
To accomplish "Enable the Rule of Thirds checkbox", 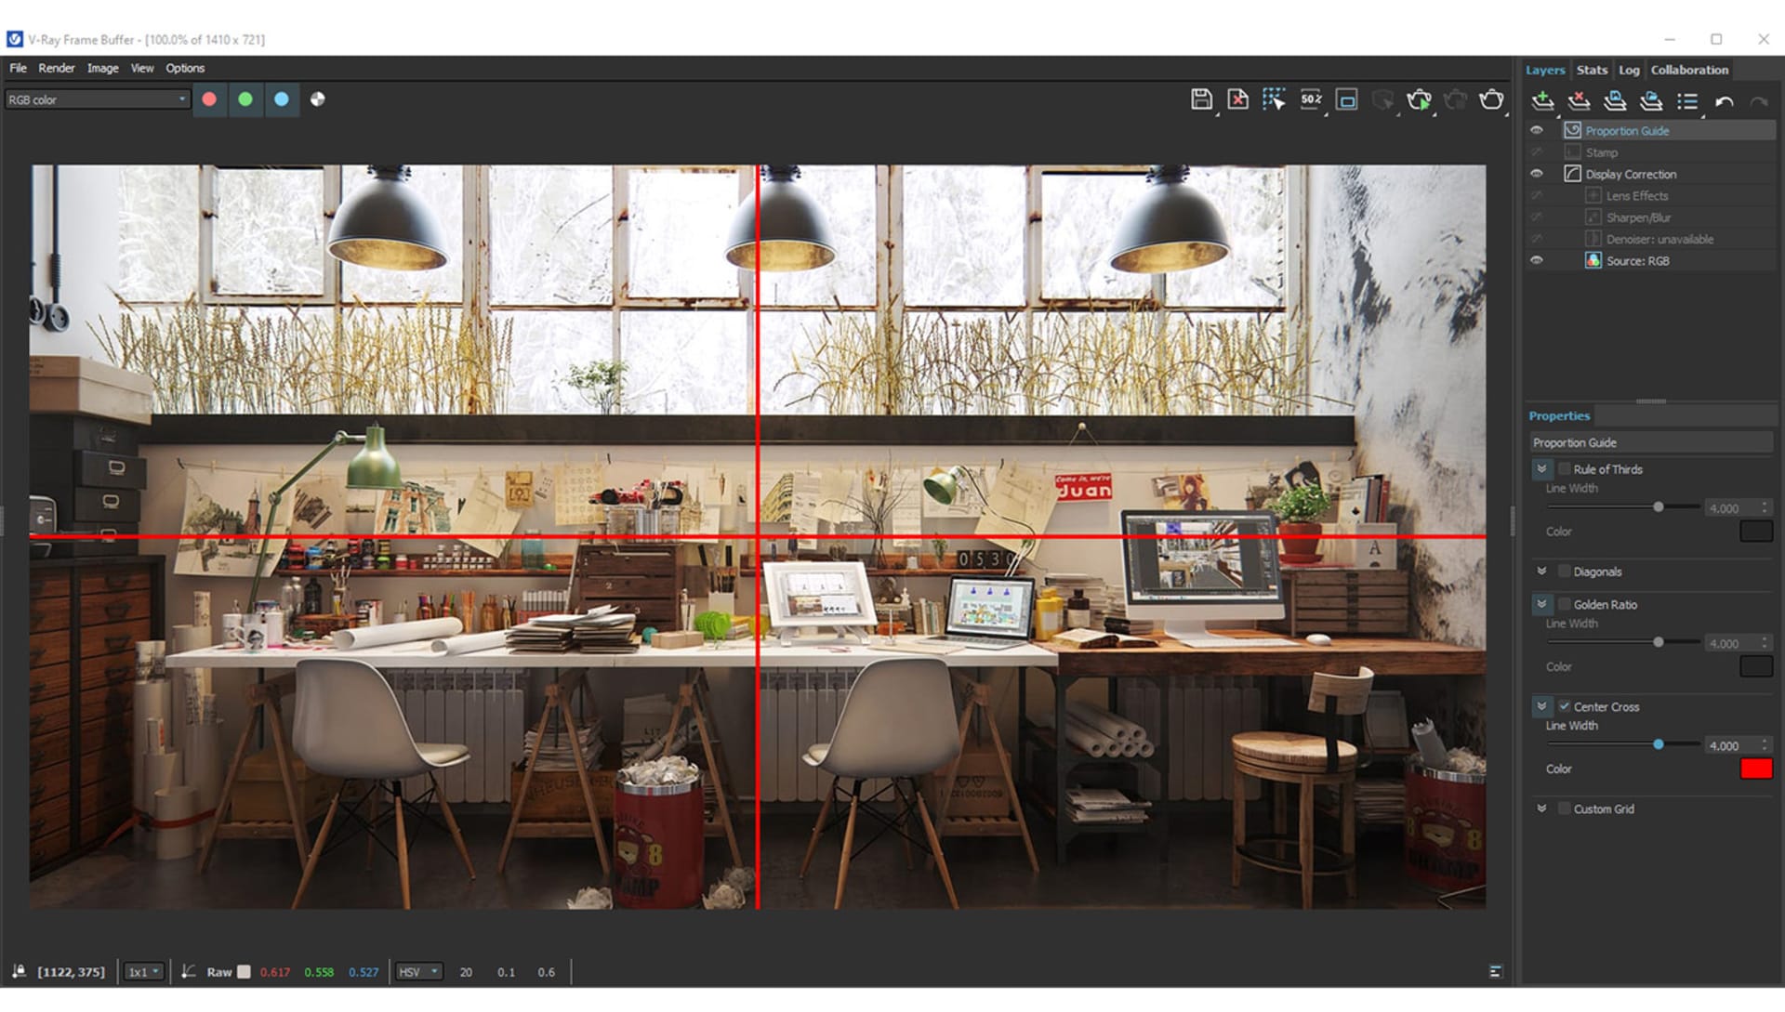I will (1564, 469).
